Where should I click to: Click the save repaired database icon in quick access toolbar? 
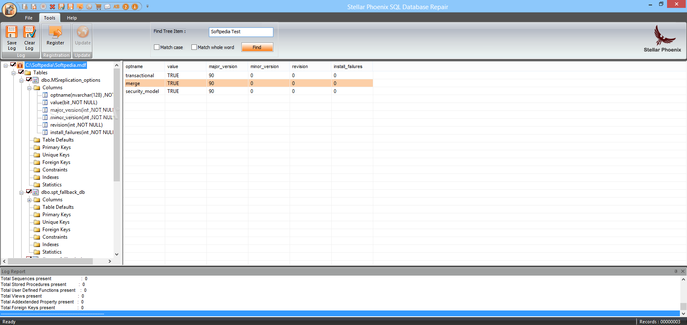coord(34,7)
